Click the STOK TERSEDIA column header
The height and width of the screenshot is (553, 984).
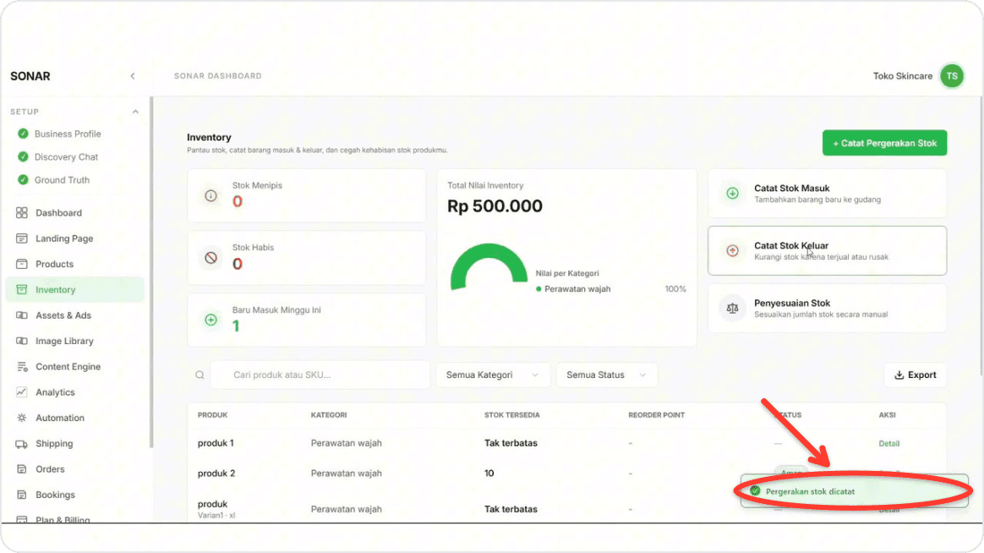pyautogui.click(x=512, y=415)
